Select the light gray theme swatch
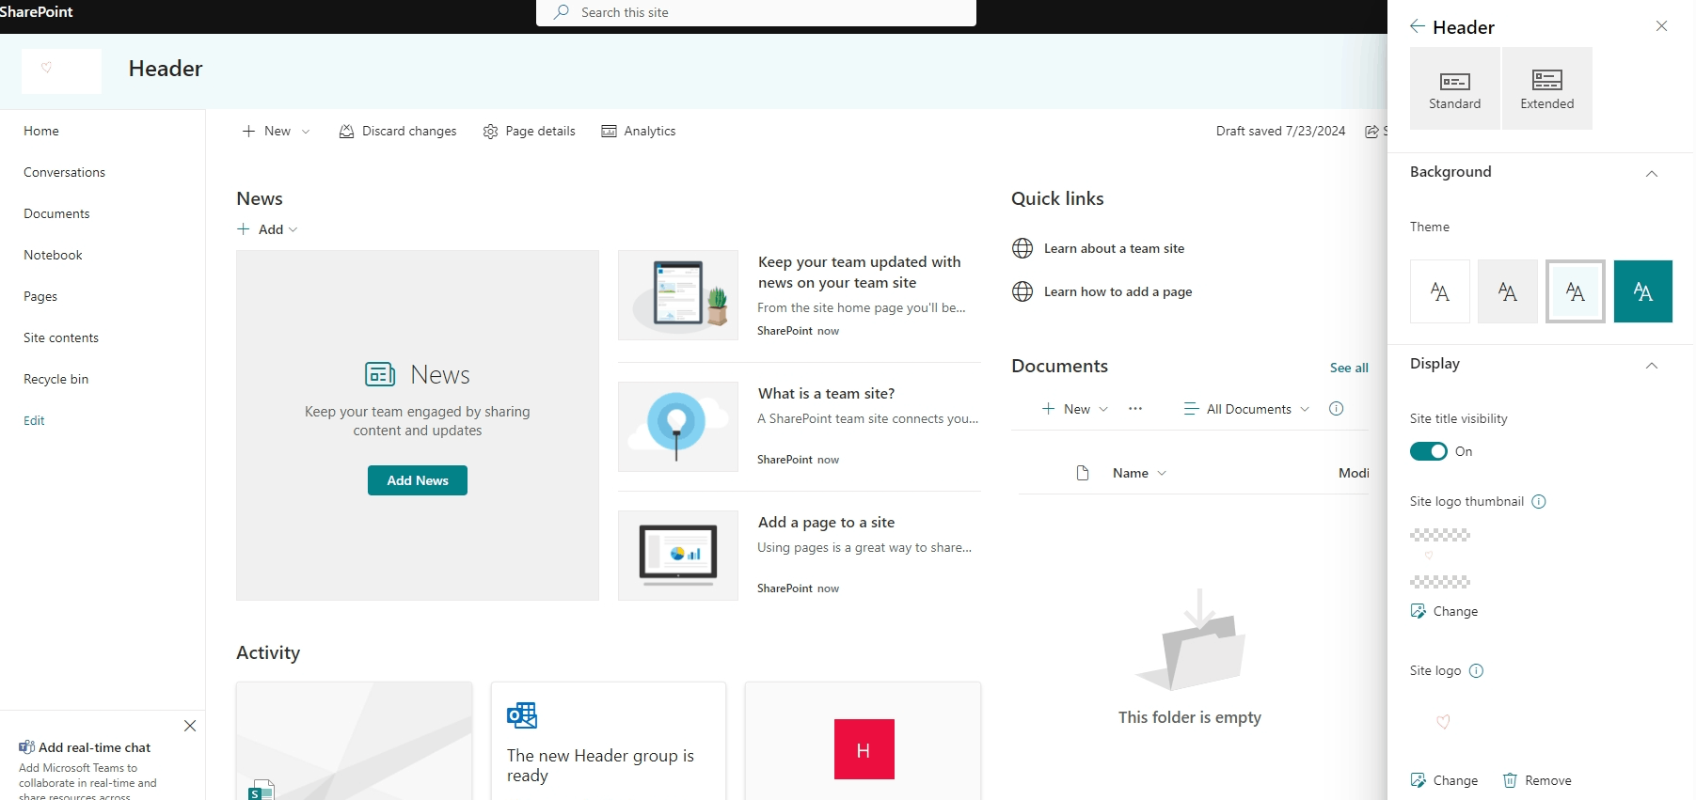Screen dimensions: 1696x800 tap(1507, 291)
